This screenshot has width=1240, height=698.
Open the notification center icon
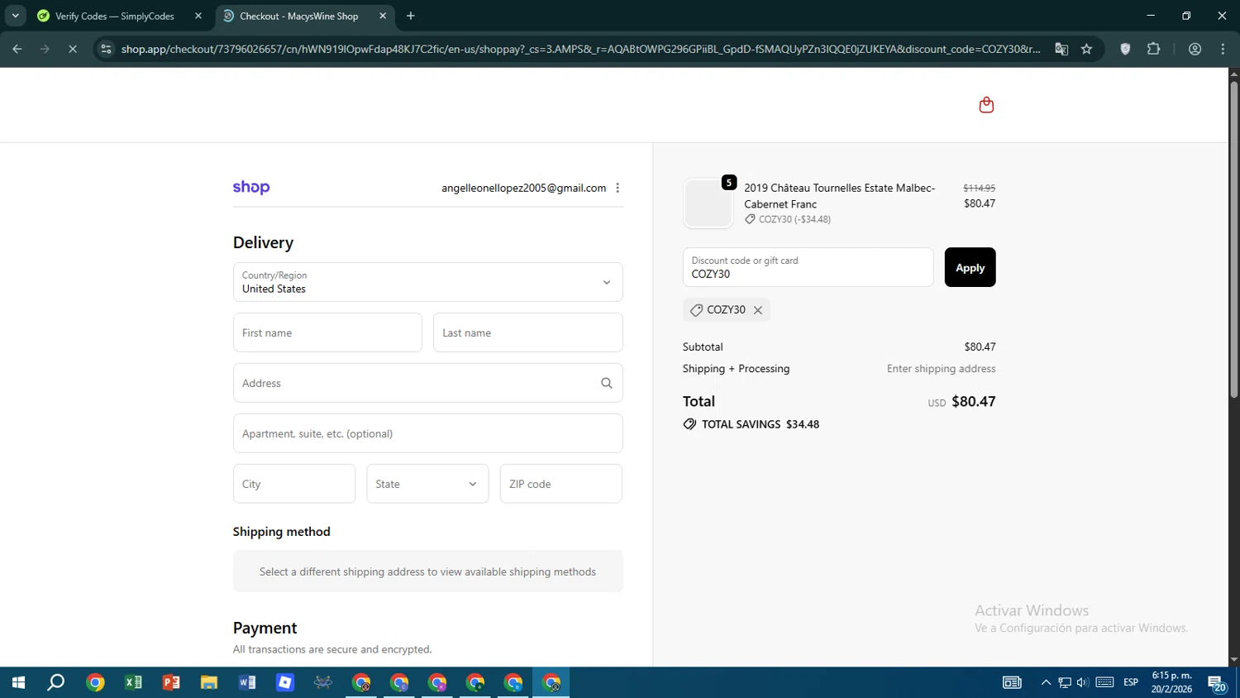click(x=1217, y=683)
